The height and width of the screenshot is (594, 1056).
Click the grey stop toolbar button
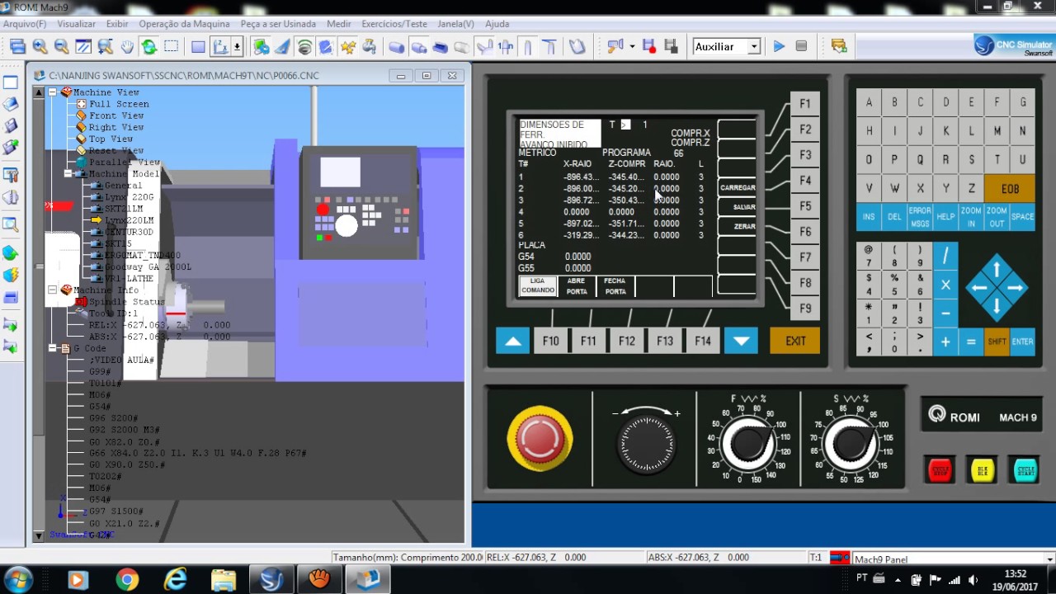click(x=801, y=47)
